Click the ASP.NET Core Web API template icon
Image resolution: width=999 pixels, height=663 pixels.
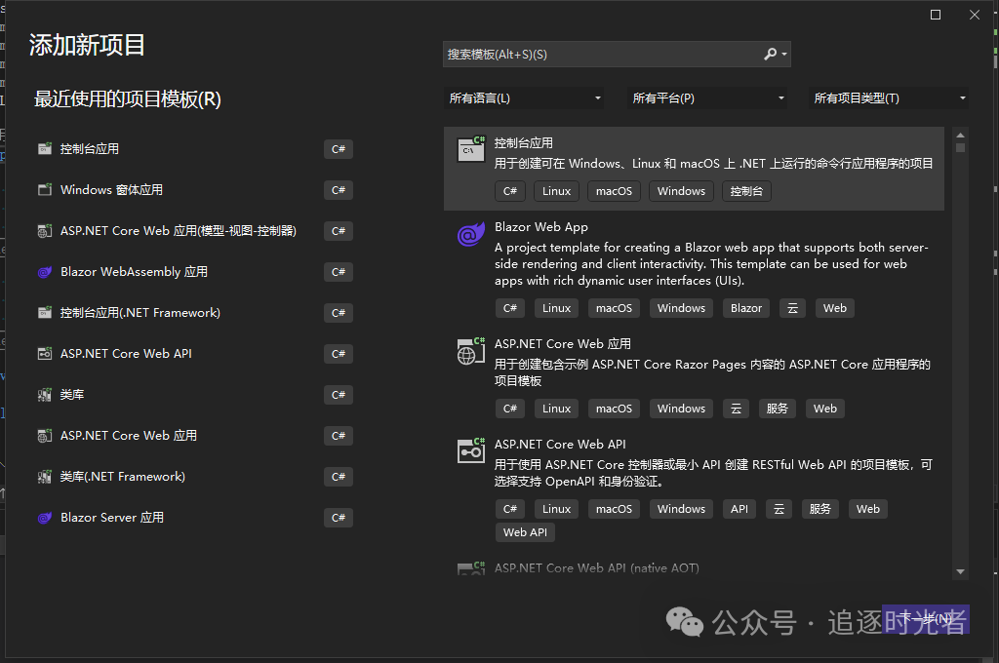[471, 450]
